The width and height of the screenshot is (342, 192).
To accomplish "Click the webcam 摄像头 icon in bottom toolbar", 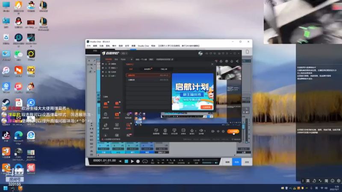I will tap(165, 131).
